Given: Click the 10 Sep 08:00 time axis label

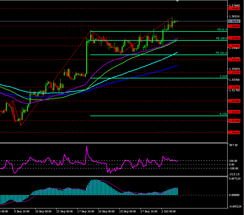Looking at the screenshot, I should coord(43,211).
